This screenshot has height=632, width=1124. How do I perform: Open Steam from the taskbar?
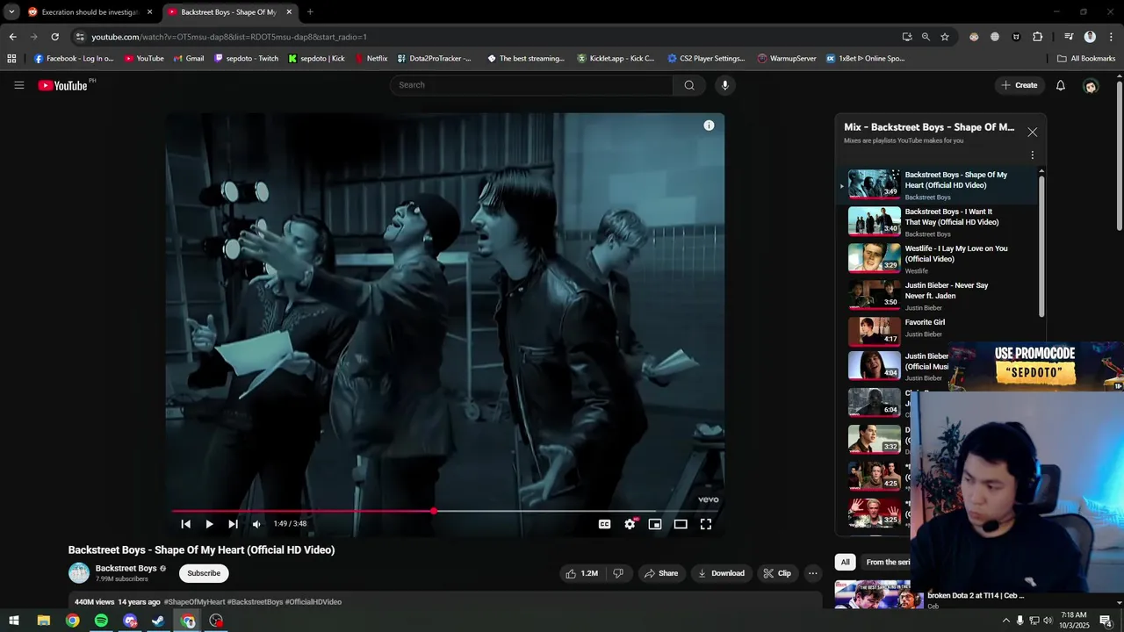pos(158,621)
